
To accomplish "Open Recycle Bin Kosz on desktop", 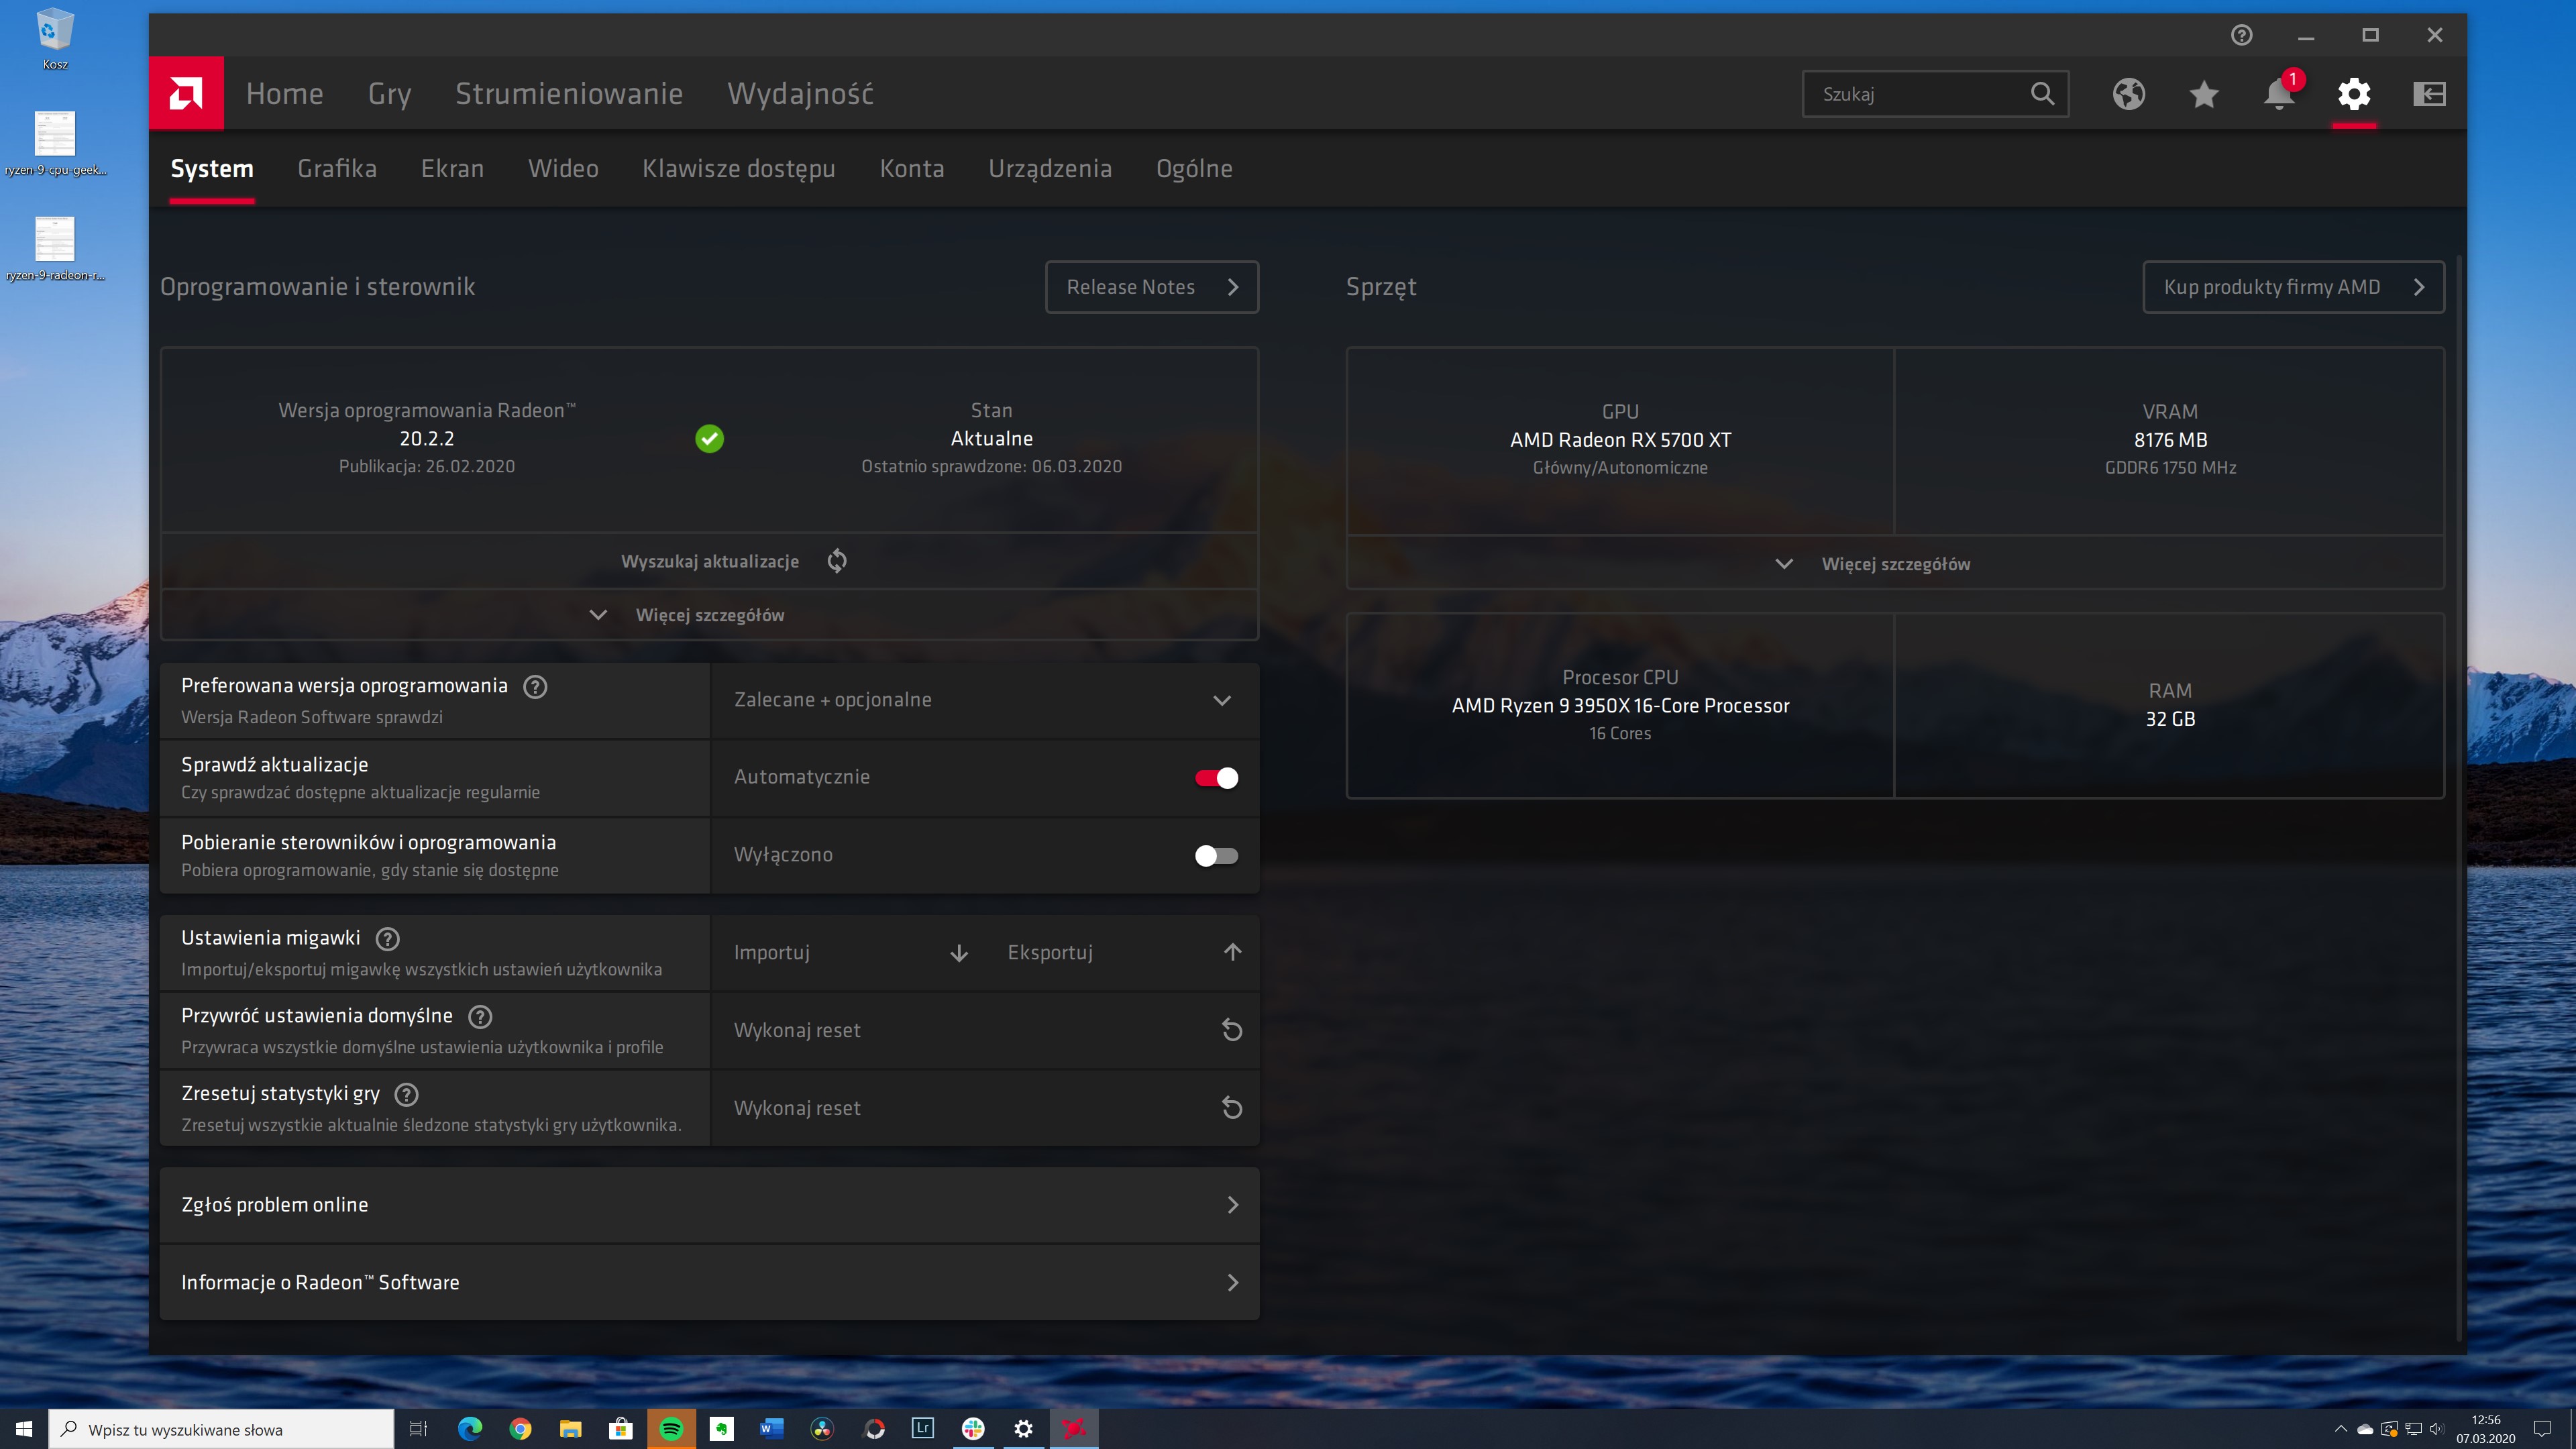I will 55,40.
